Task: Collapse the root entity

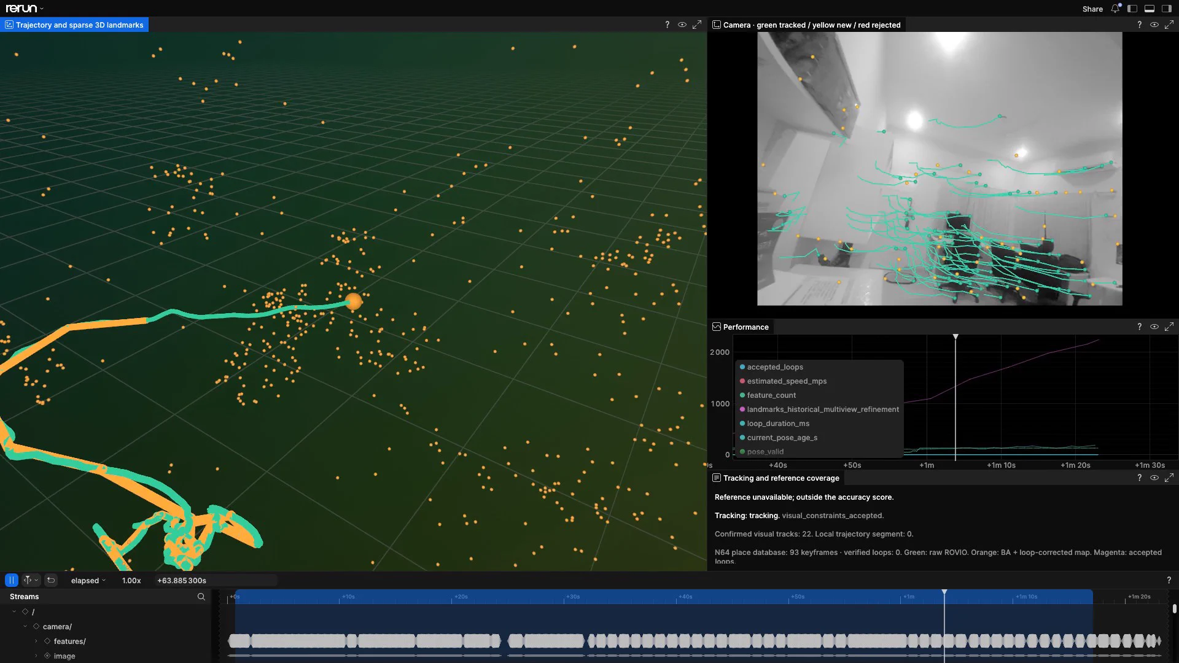Action: coord(14,611)
